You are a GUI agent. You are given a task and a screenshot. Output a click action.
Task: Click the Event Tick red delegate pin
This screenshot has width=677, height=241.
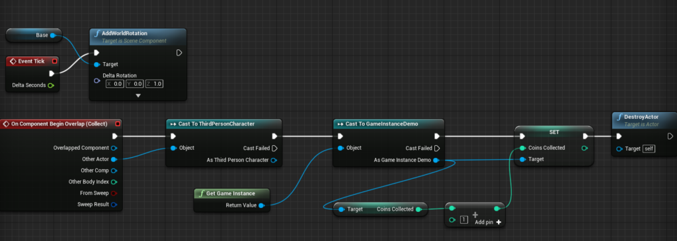point(54,61)
